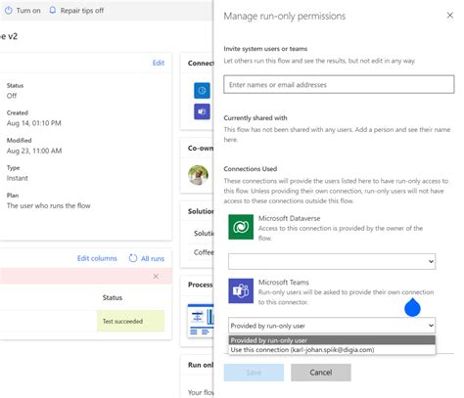Focus the names or email addresses field
464x398 pixels.
pos(339,84)
